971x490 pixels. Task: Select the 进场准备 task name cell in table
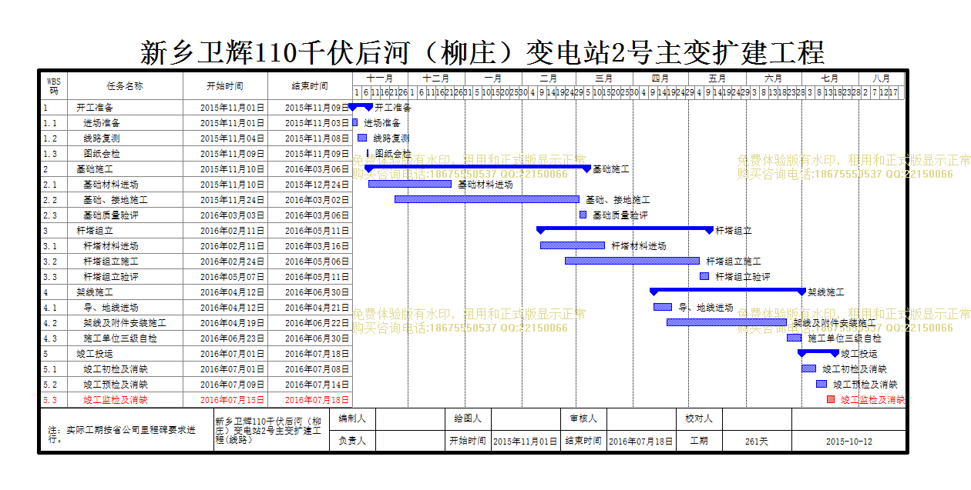click(125, 123)
